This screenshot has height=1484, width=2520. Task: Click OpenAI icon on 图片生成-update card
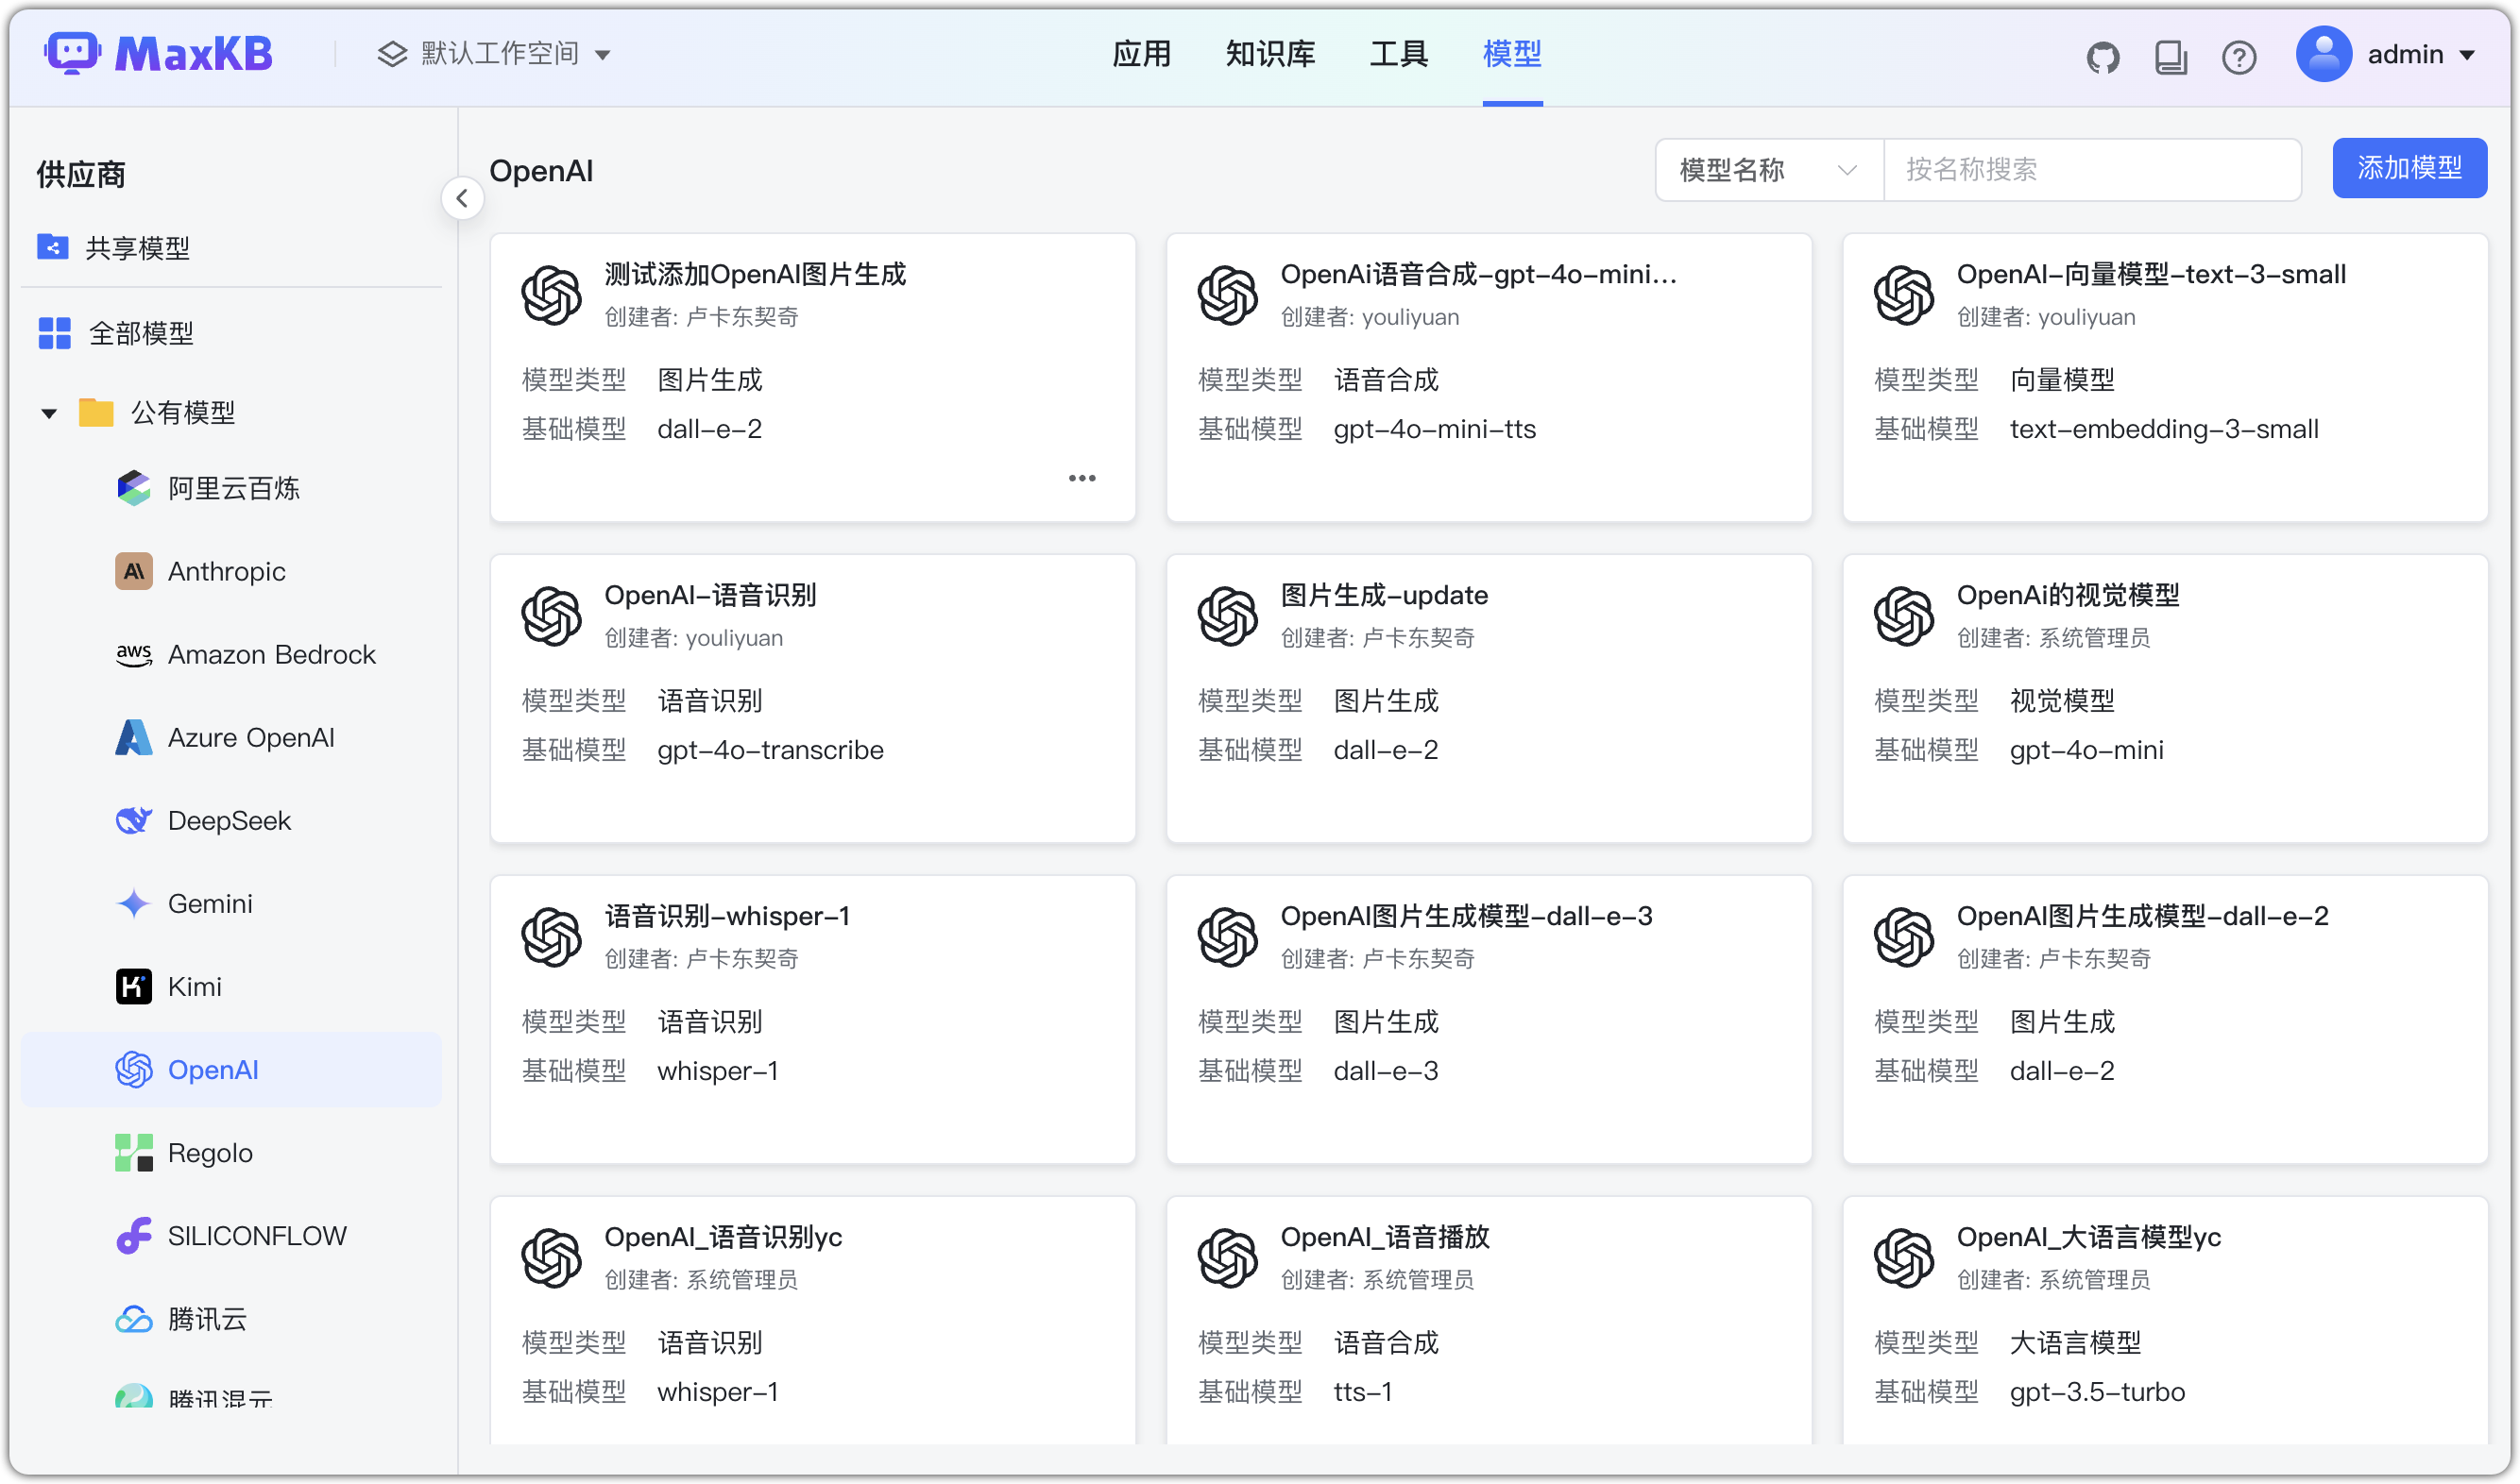click(1228, 616)
